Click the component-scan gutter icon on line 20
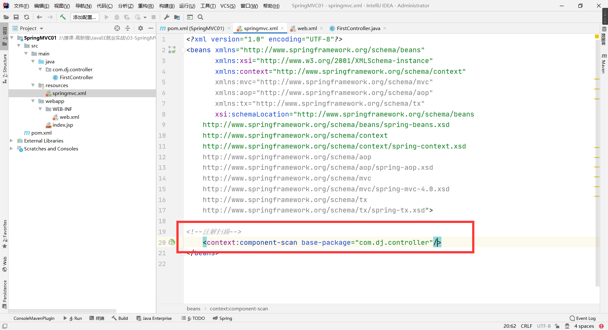This screenshot has height=330, width=608. pyautogui.click(x=172, y=242)
